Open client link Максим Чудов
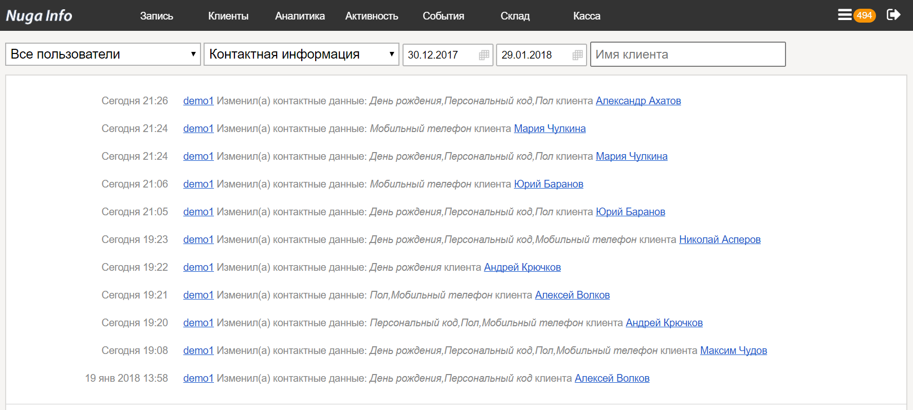 733,350
